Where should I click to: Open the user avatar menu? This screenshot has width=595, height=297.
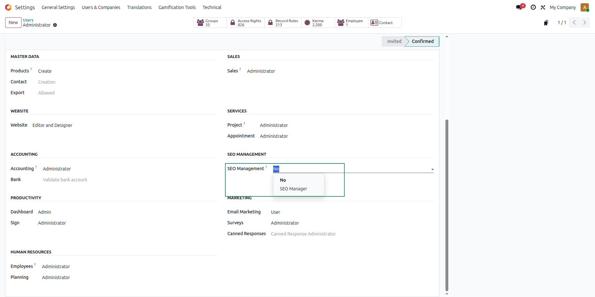(585, 7)
